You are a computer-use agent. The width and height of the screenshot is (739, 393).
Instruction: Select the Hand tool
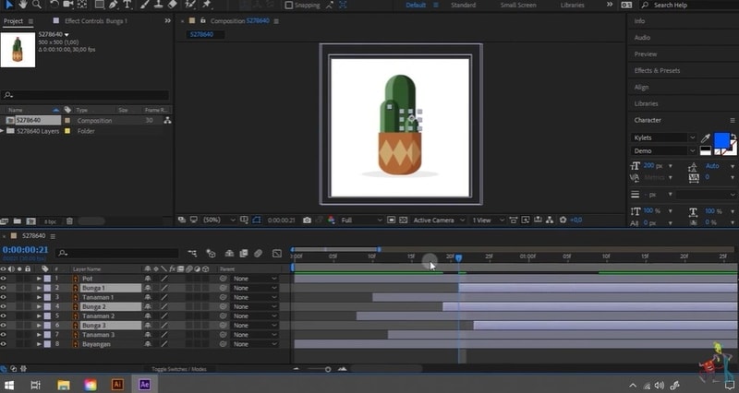tap(24, 5)
